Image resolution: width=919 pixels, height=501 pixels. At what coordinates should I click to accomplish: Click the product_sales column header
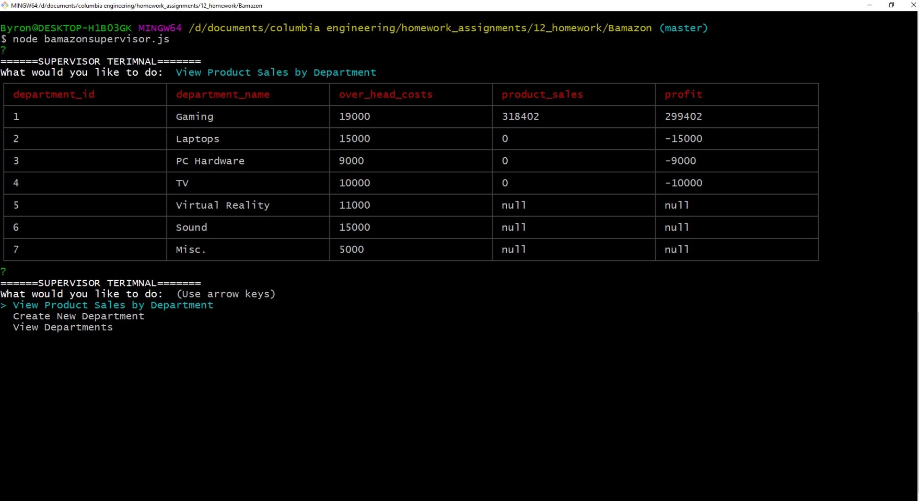[542, 94]
